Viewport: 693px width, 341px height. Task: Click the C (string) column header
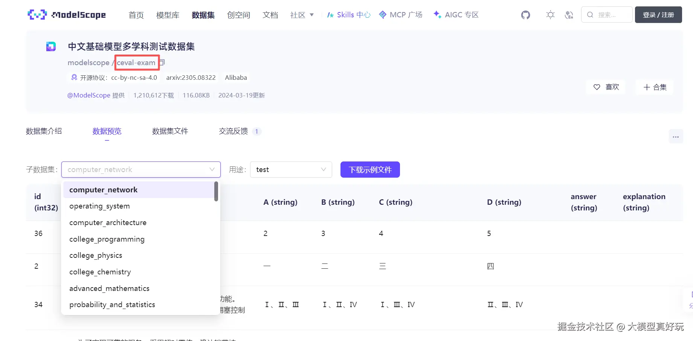point(395,202)
